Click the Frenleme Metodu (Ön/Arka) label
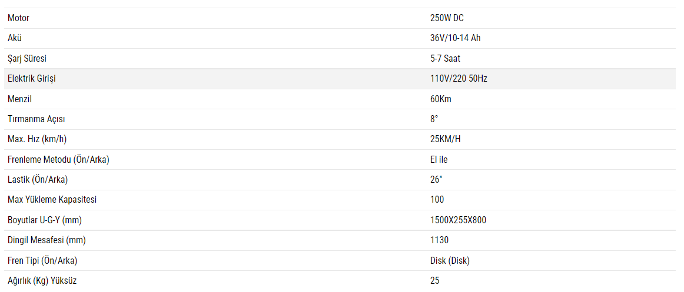Image resolution: width=684 pixels, height=292 pixels. pyautogui.click(x=58, y=159)
